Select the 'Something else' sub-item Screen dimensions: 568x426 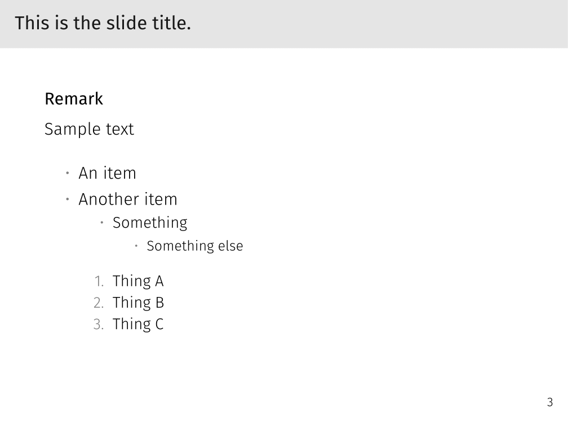pos(195,246)
